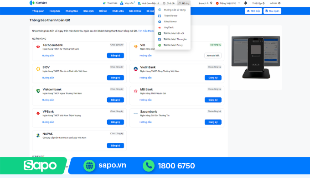Click the Thu ngân button
The width and height of the screenshot is (310, 178).
coord(272,11)
